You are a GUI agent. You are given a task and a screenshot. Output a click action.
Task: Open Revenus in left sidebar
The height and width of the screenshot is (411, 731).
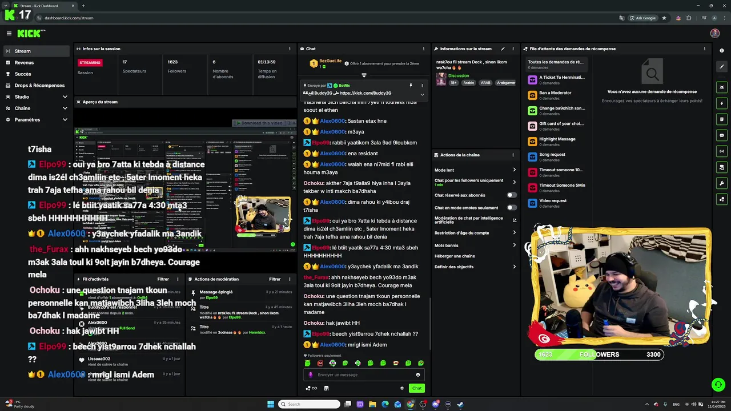[37, 62]
